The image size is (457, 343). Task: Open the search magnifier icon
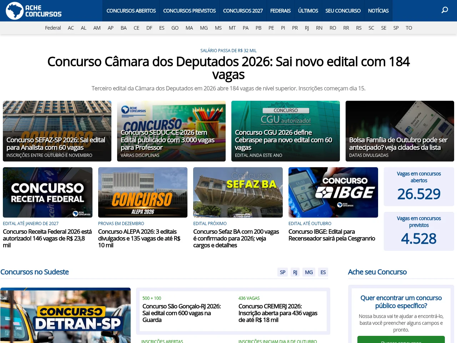click(445, 10)
